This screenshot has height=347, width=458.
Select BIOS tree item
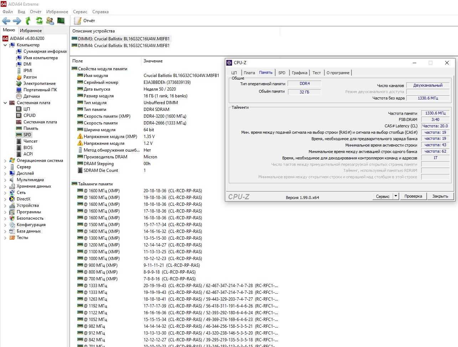pos(28,148)
